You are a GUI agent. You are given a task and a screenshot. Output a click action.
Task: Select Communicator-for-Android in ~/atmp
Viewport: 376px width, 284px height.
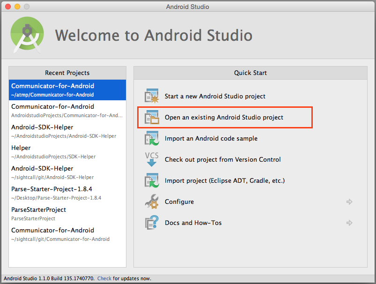coord(67,90)
